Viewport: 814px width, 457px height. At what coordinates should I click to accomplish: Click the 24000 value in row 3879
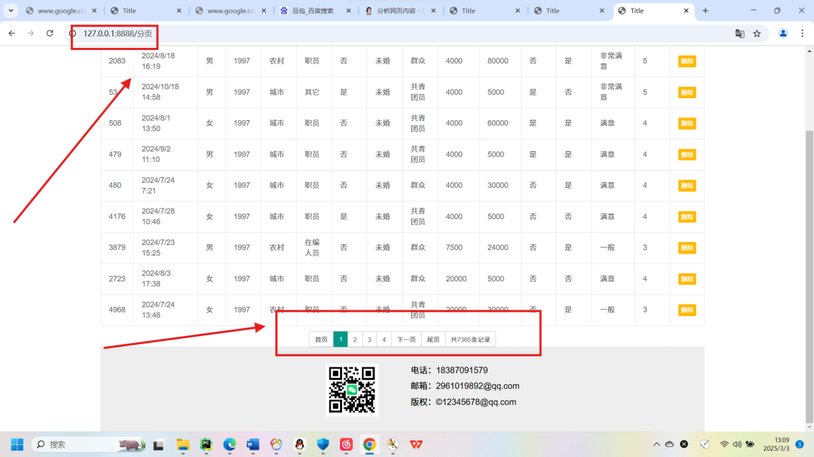click(x=498, y=248)
